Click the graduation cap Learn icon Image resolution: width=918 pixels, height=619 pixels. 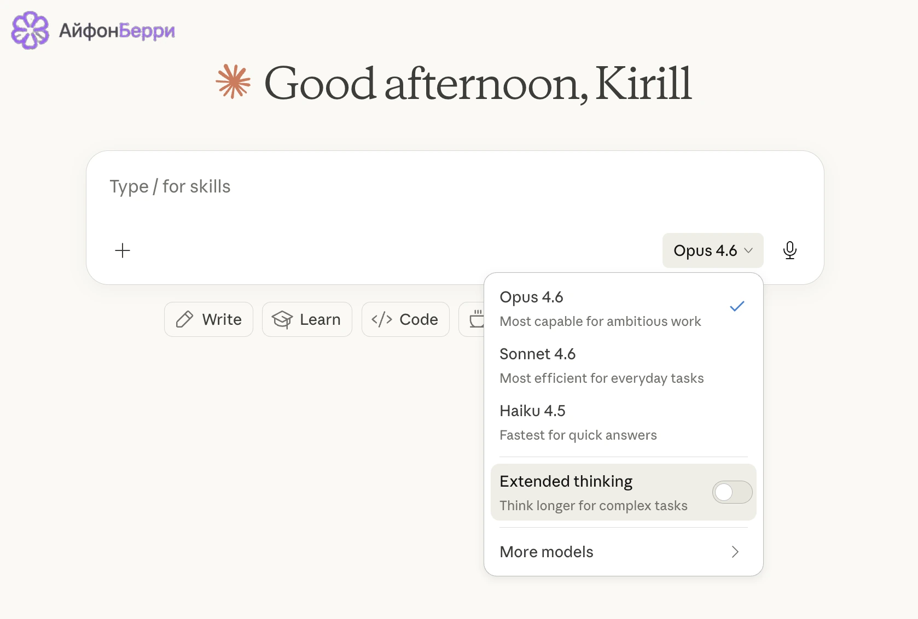click(x=282, y=319)
